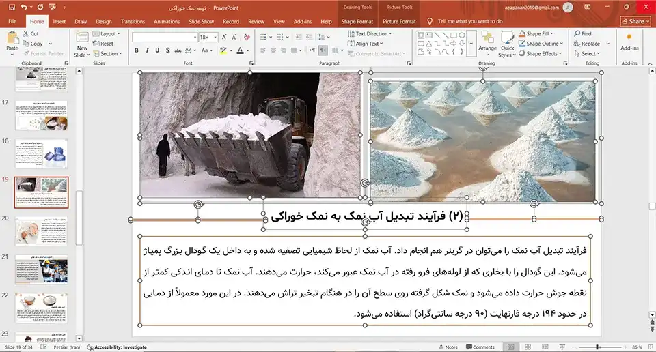The image size is (656, 352).
Task: Open Select menu in Editing
Action: point(588,53)
